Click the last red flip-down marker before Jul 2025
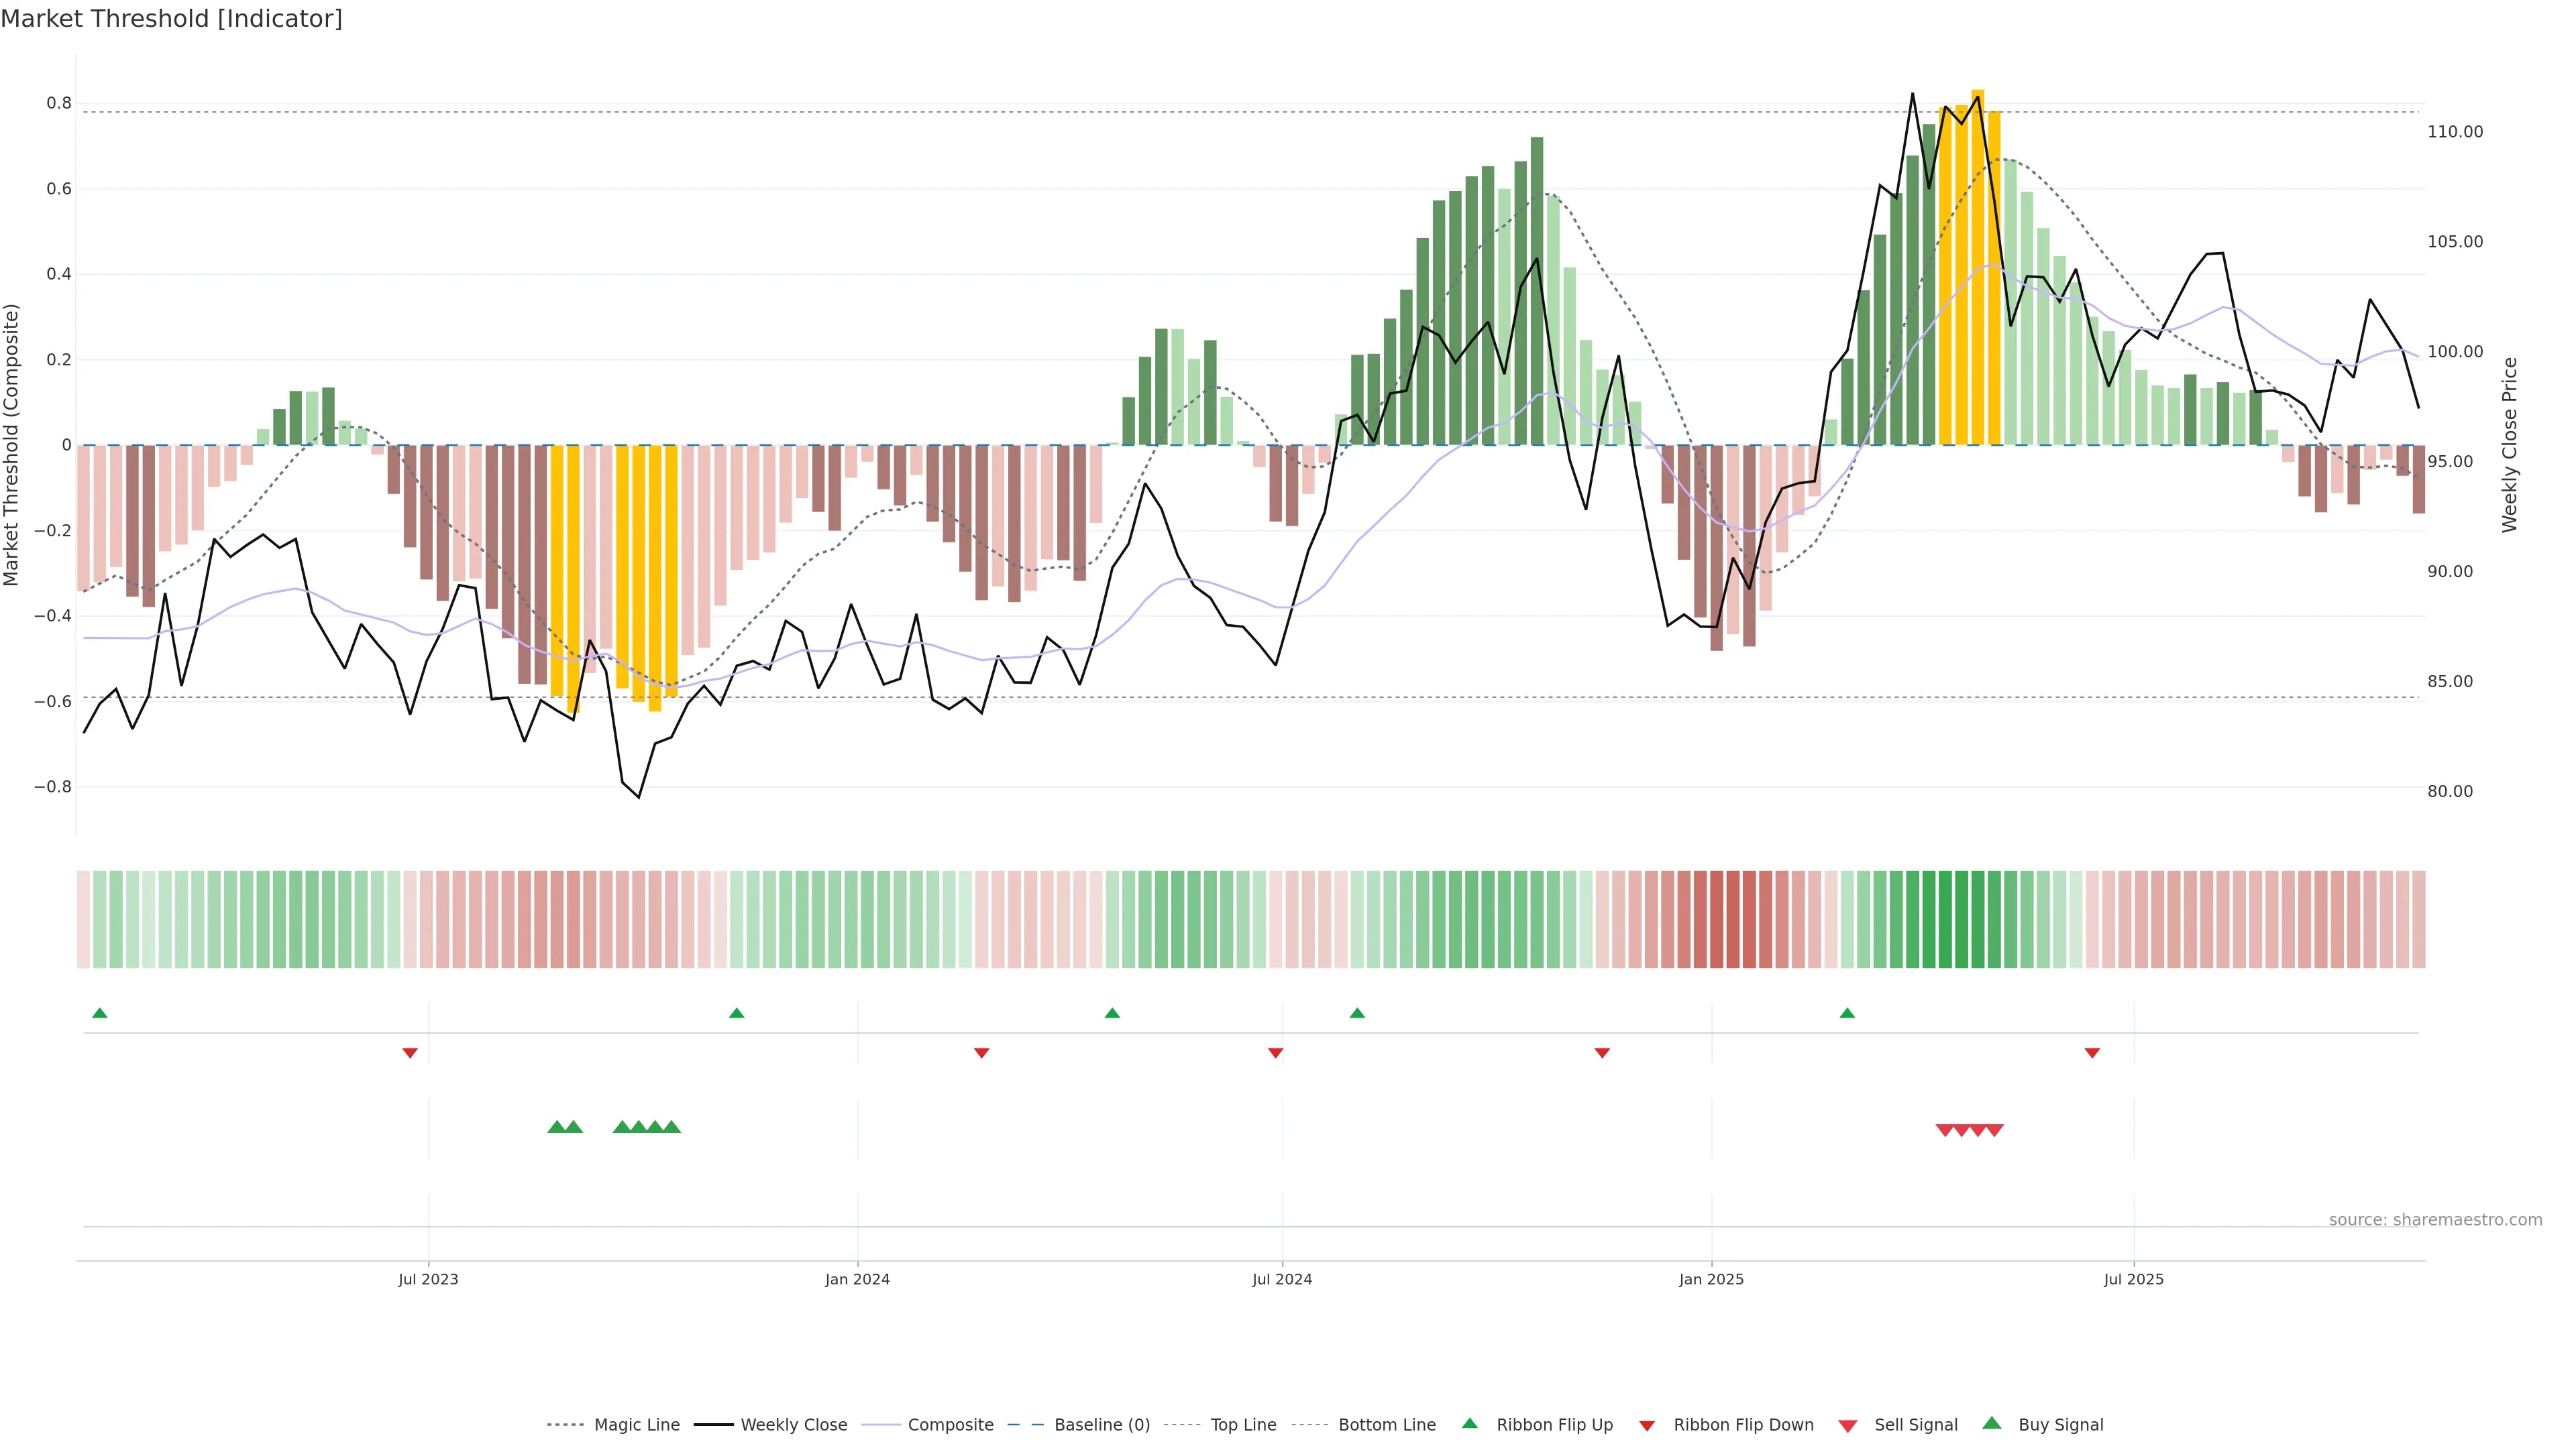 2092,1052
